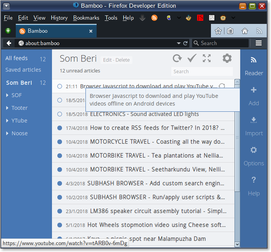Toggle read marker of MOTORCYCLE TRAVEL Coasting article
Image resolution: width=271 pixels, height=252 pixels.
point(60,142)
